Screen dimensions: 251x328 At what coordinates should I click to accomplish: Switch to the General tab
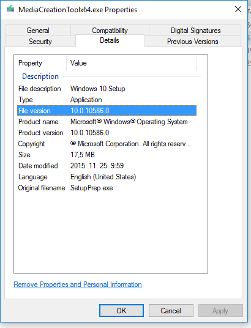[38, 31]
